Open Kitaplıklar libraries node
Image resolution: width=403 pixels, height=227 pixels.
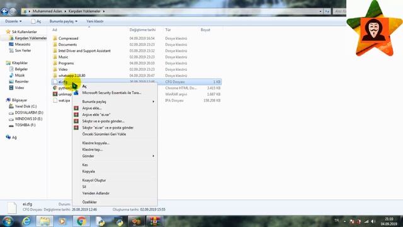[x=20, y=63]
